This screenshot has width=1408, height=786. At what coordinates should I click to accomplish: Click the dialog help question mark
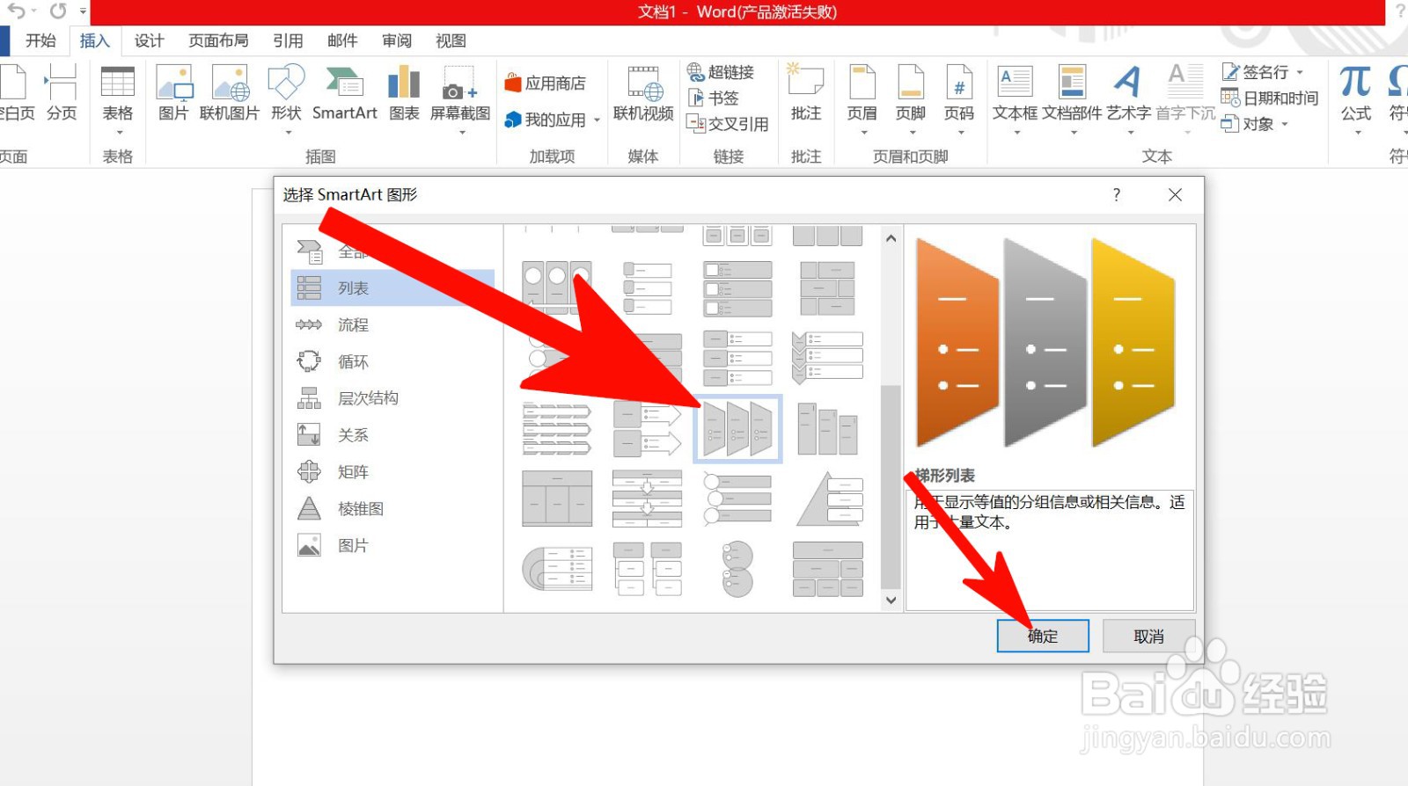tap(1117, 195)
